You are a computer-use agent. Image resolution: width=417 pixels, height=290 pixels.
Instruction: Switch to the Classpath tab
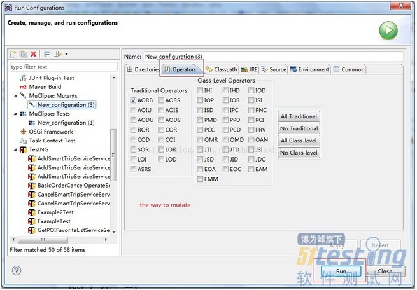222,69
